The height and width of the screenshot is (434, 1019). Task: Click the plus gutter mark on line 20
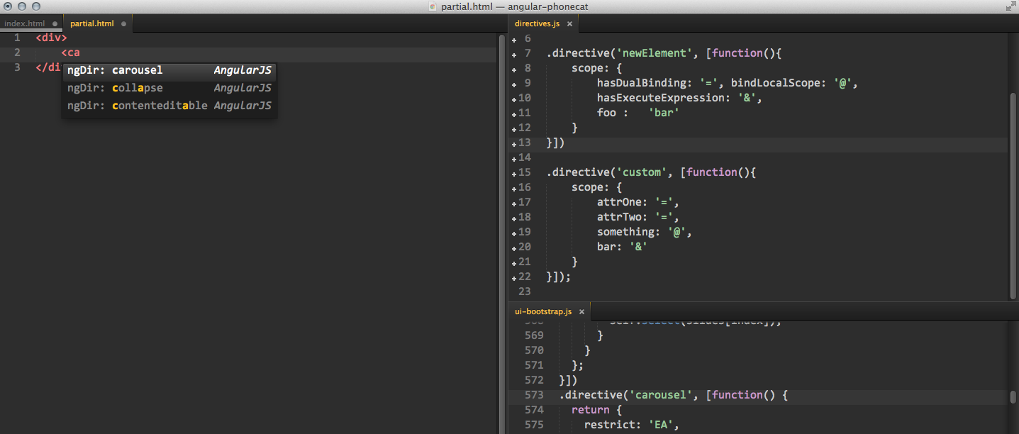tap(514, 249)
